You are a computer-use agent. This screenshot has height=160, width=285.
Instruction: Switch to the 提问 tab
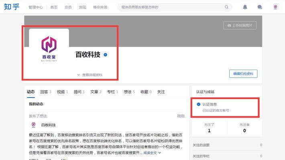pos(79,92)
